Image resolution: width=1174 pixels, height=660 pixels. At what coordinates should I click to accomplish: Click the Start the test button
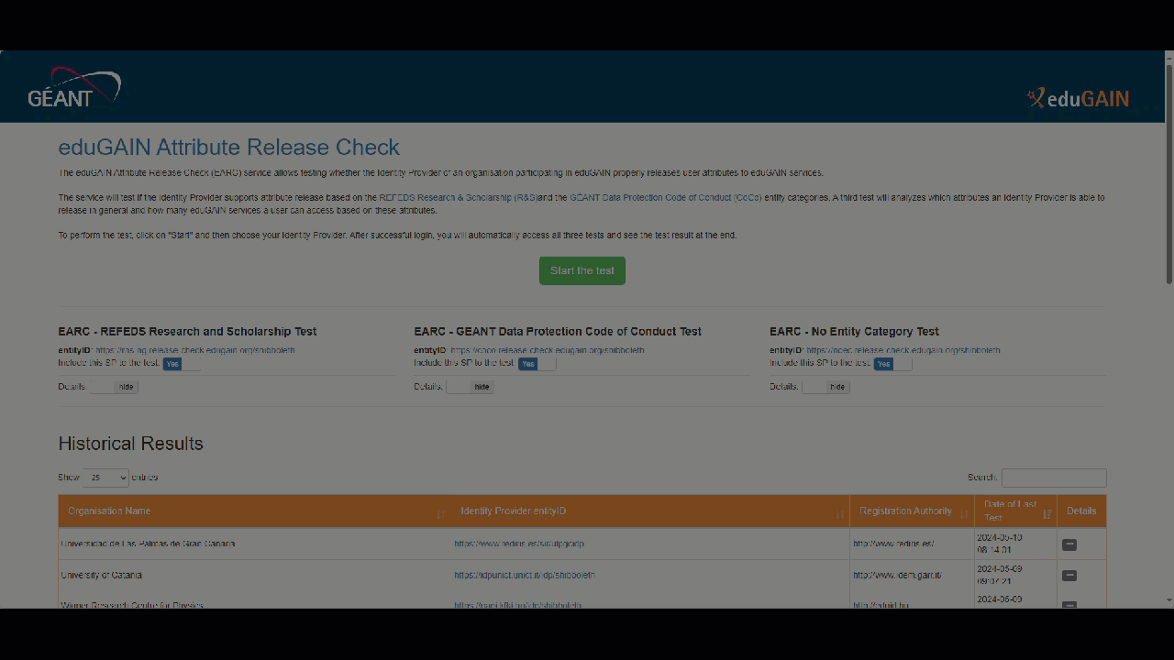click(581, 271)
